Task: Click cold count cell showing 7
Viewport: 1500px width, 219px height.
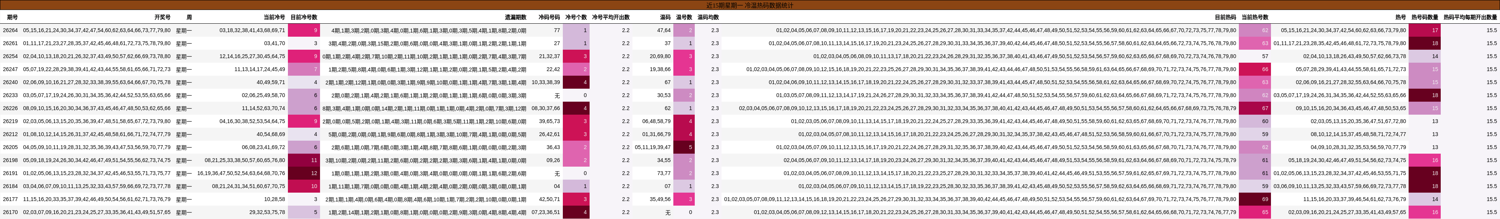Action: point(304,69)
